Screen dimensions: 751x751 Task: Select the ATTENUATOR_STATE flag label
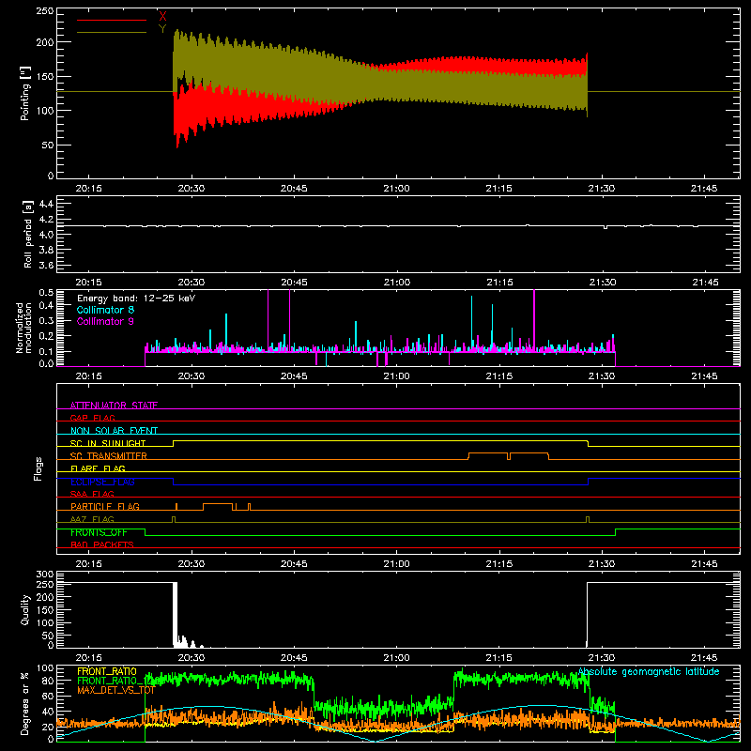coord(114,406)
